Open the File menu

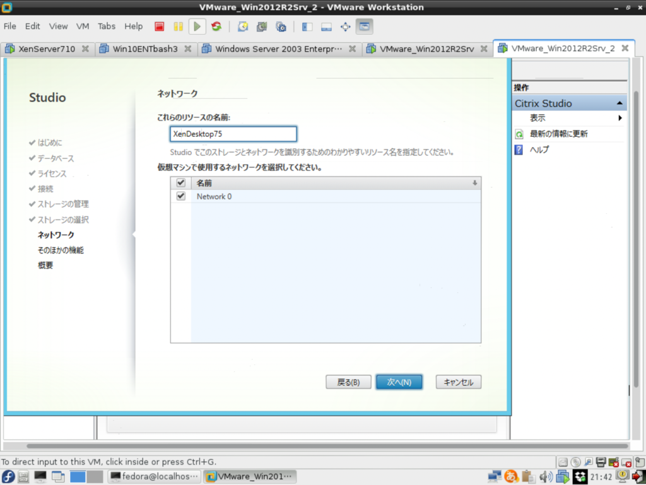(x=10, y=26)
